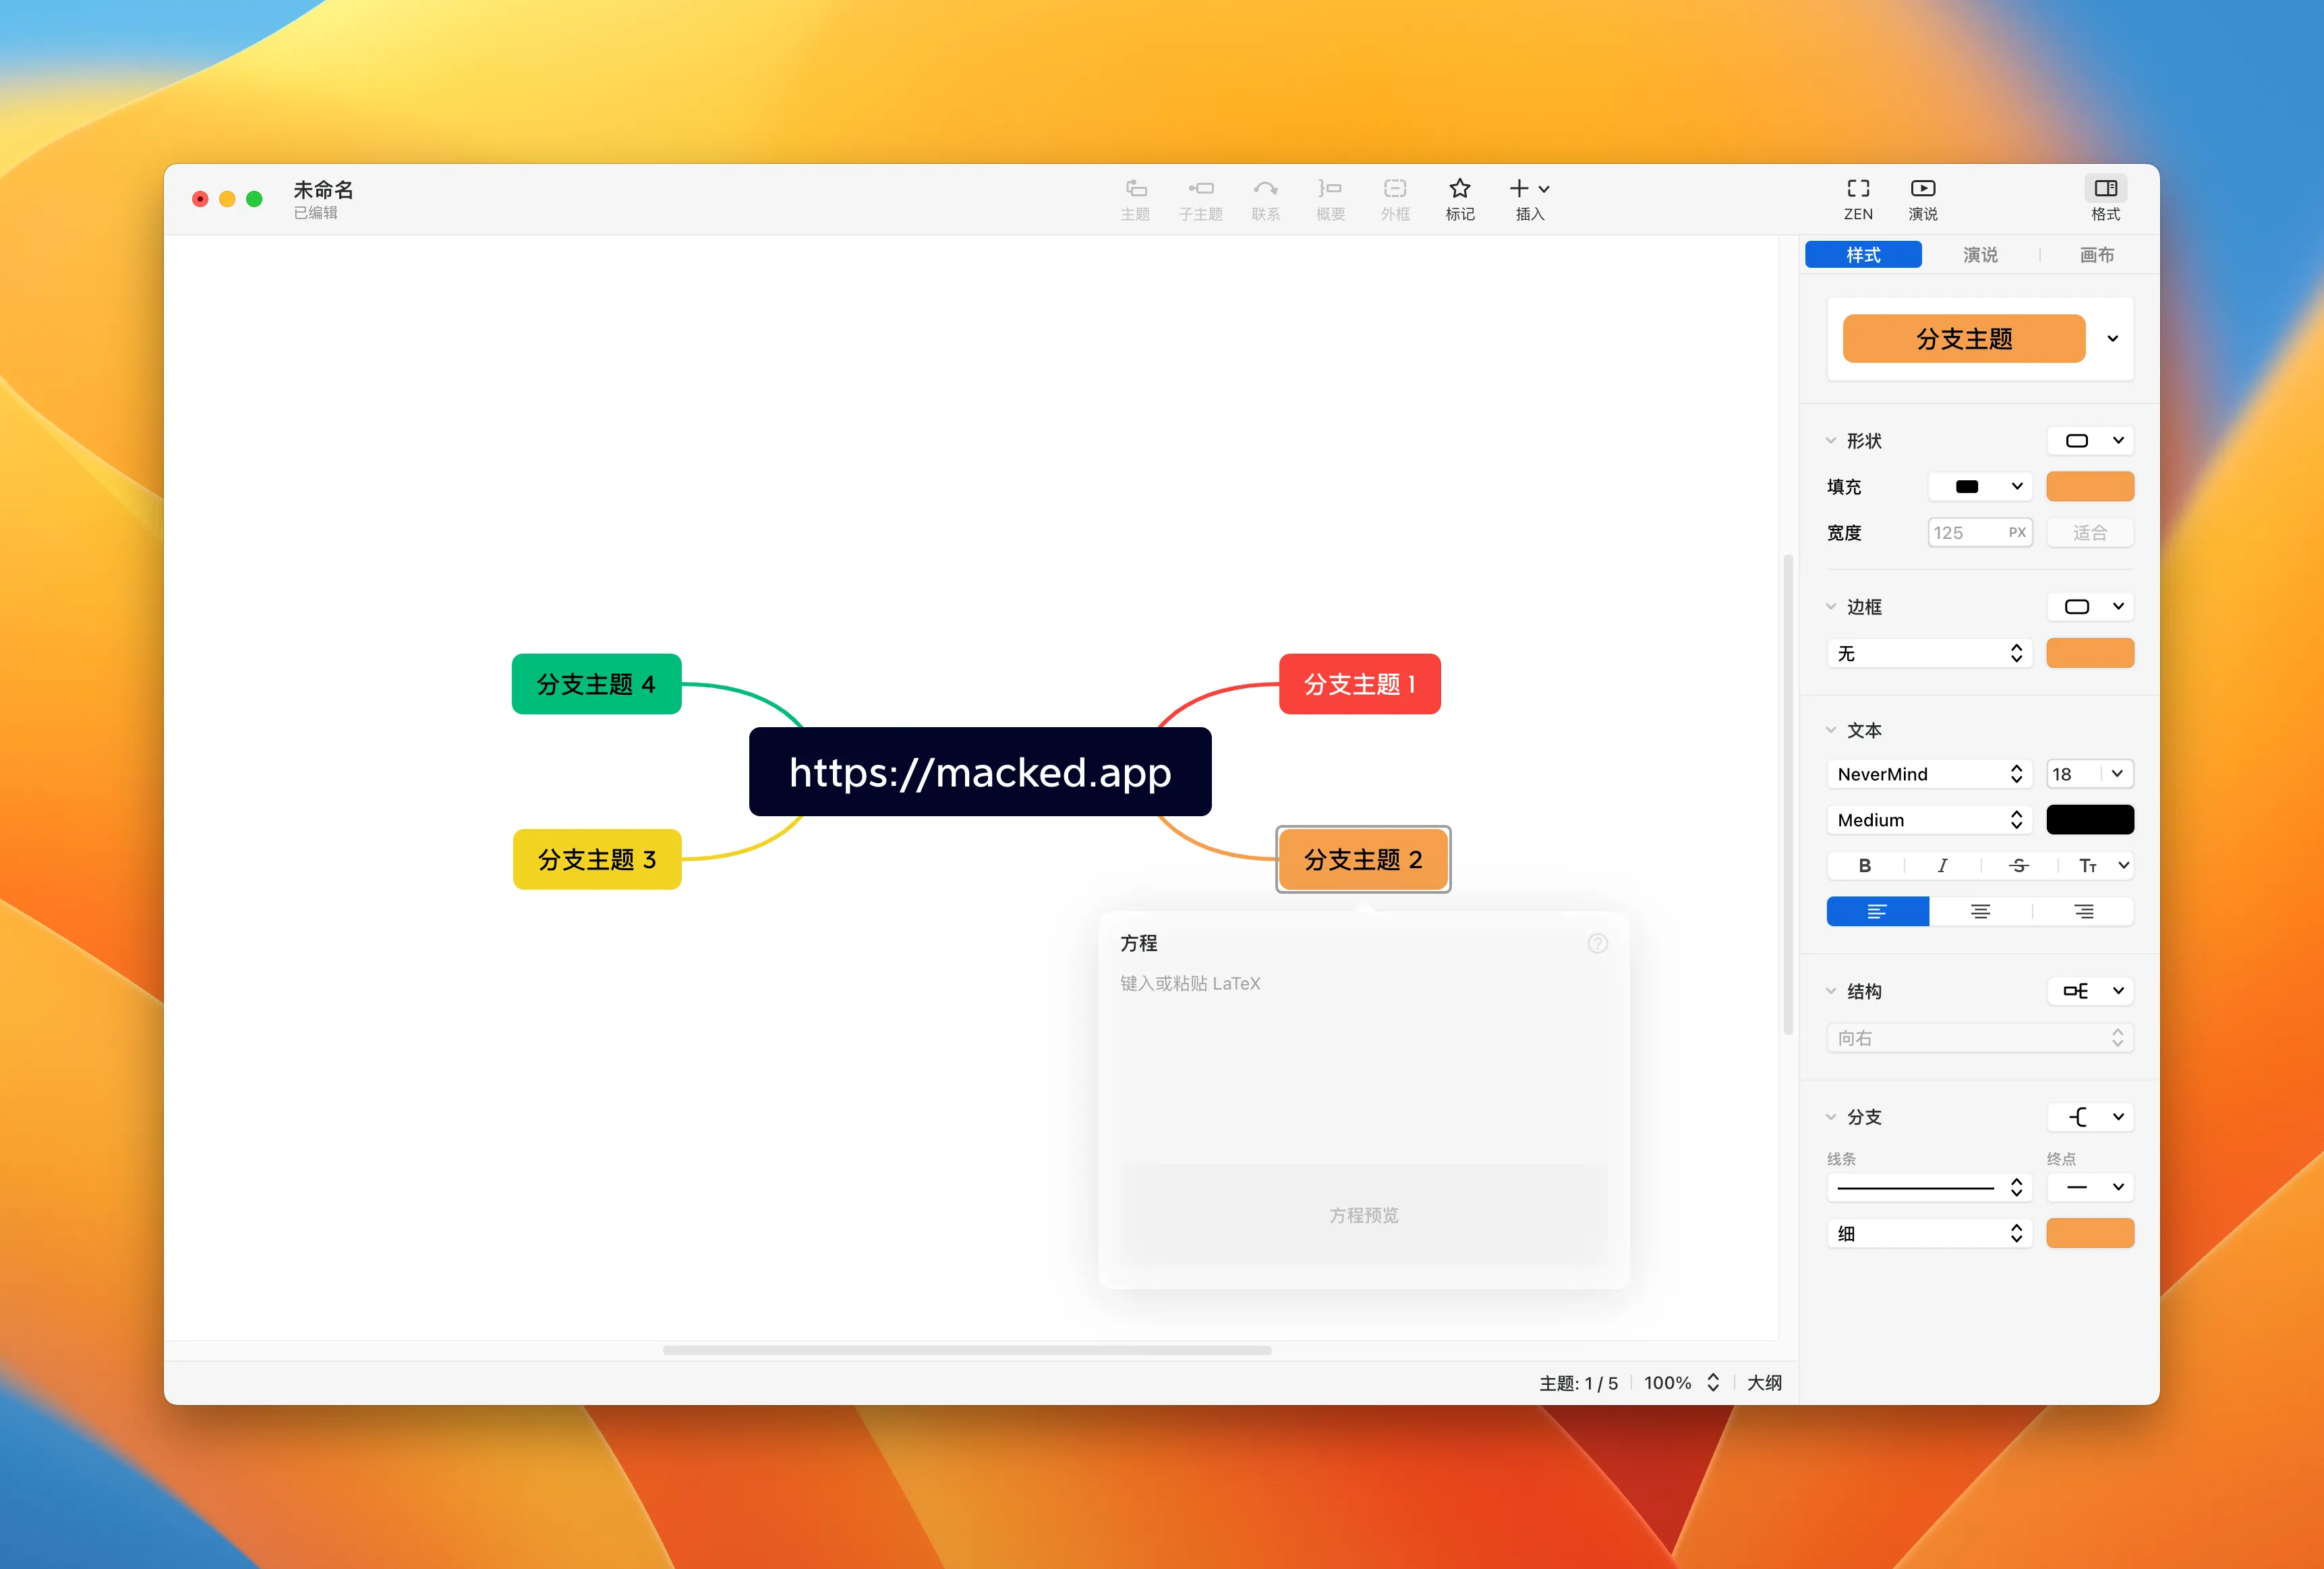Select the 分支主题 3 node
Screen dimensions: 2324x1569
point(597,859)
